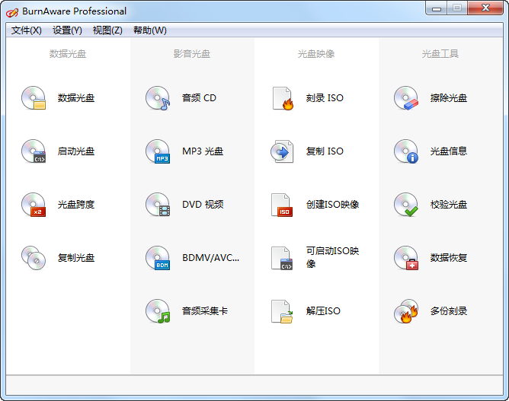Click the 音频采集卡 text label

205,311
